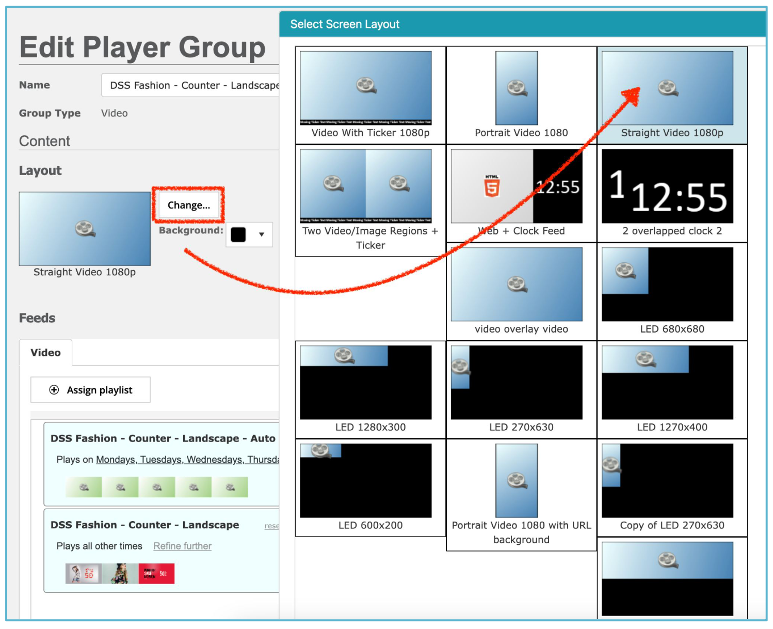Pick the video overlay video layout
The height and width of the screenshot is (629, 773).
(x=521, y=291)
